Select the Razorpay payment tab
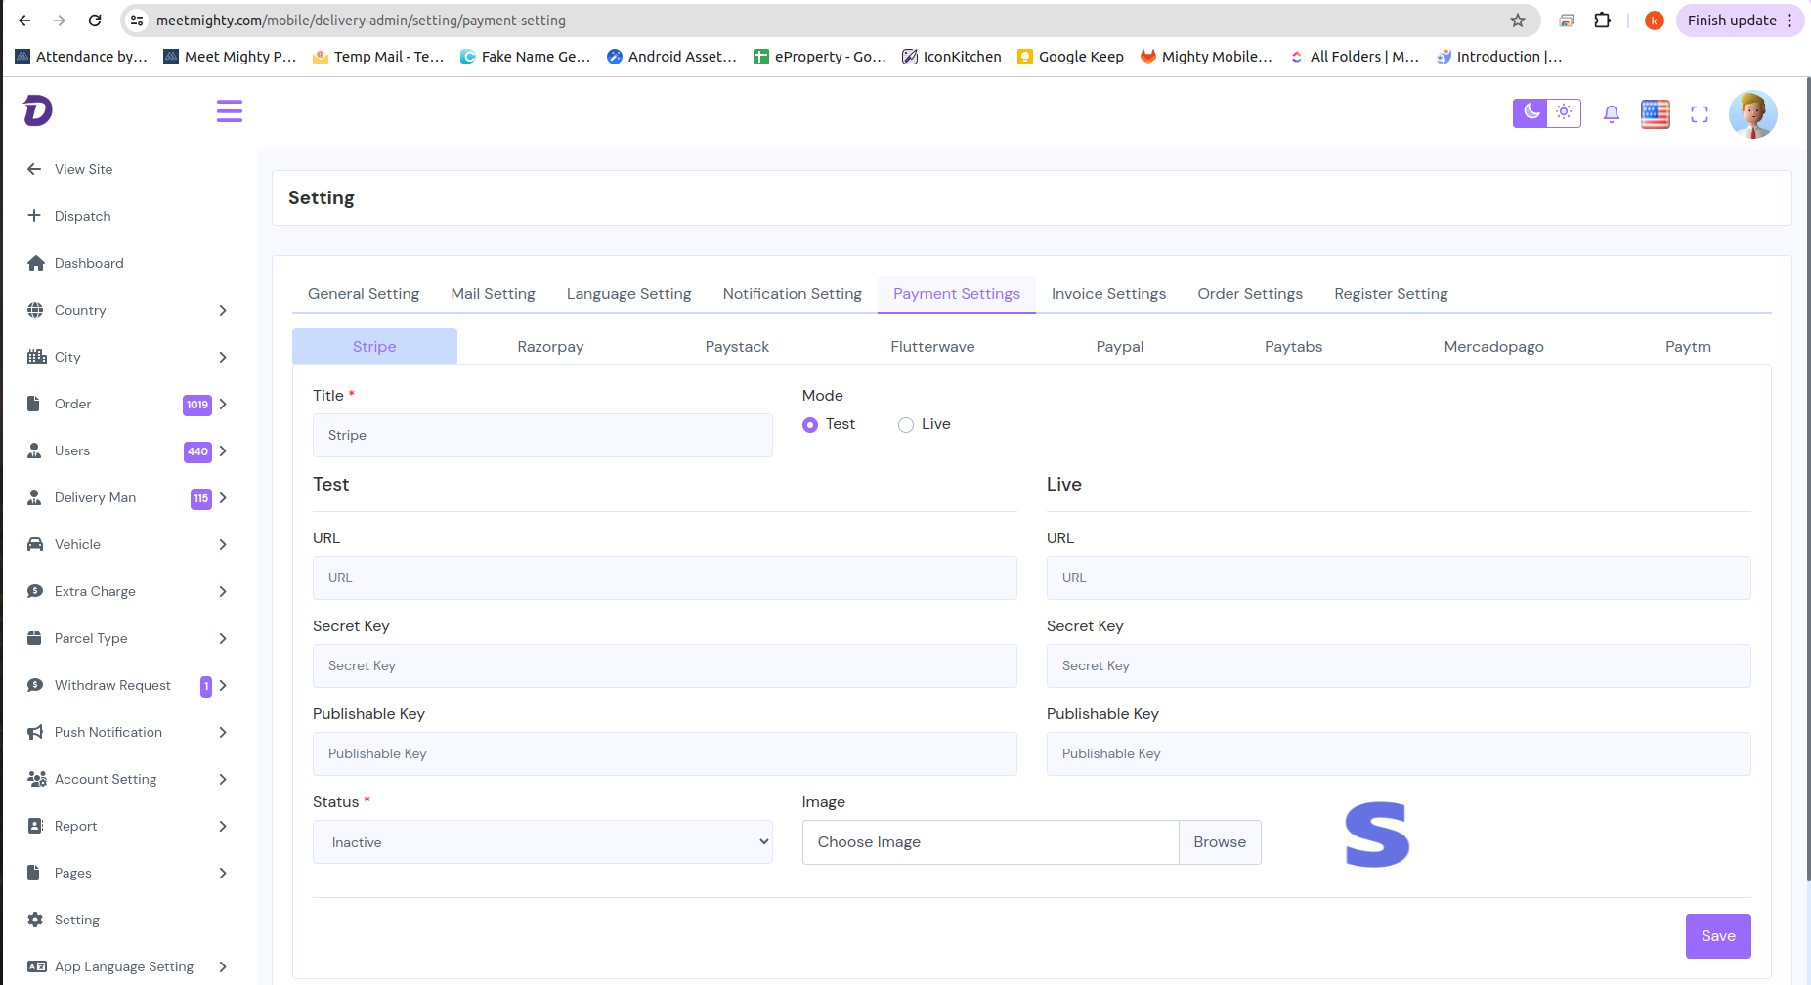Screen dimensions: 1811x985 point(550,347)
